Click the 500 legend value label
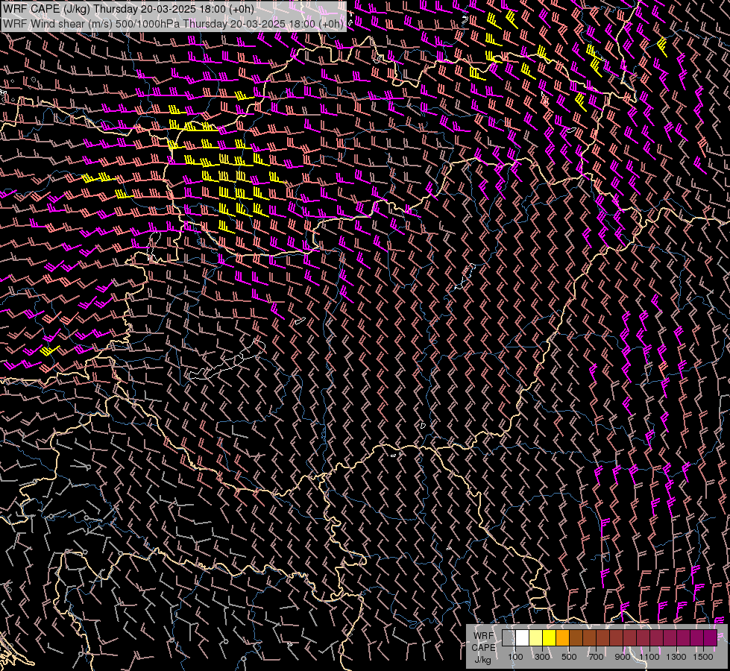Image resolution: width=730 pixels, height=671 pixels. click(569, 657)
